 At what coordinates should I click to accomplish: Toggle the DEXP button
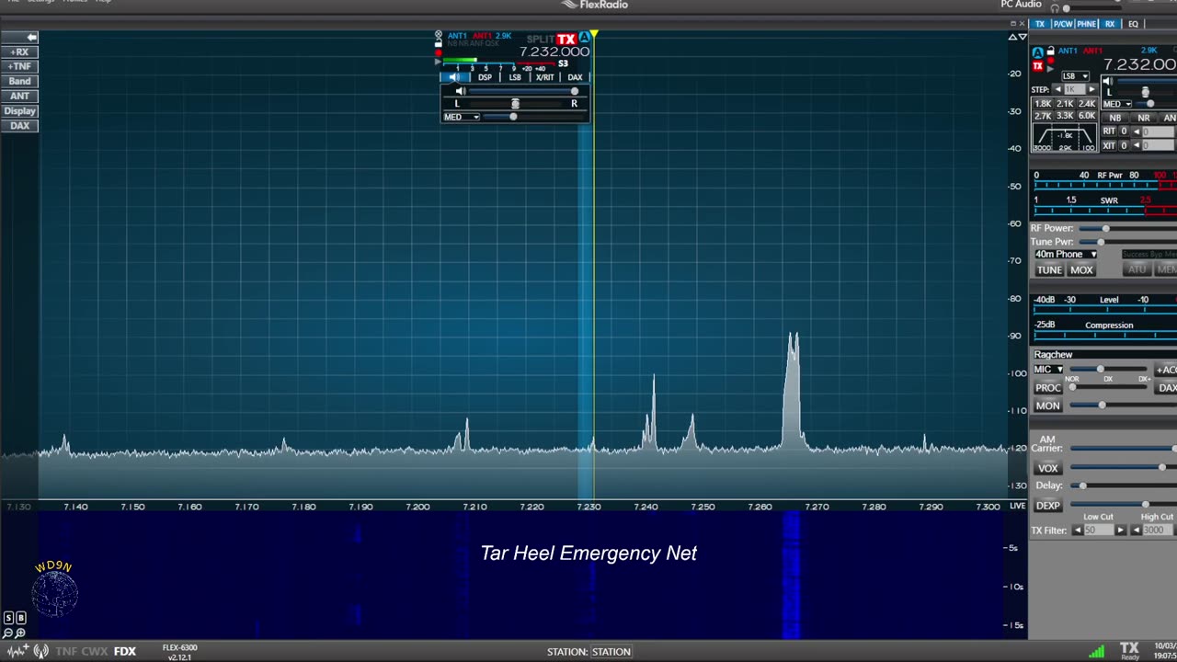1048,506
